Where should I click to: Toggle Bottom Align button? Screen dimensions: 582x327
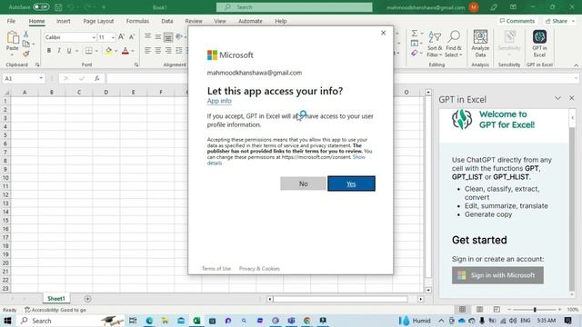168,37
